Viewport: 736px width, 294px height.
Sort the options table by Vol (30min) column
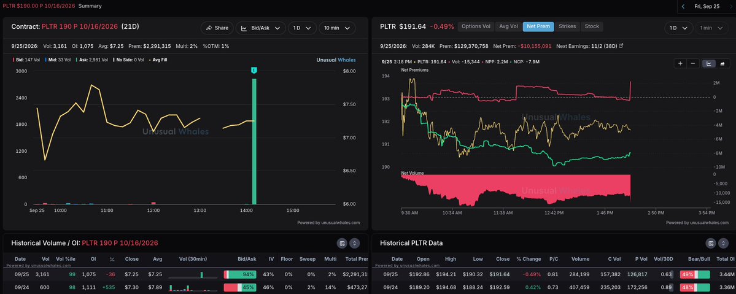[x=193, y=259]
